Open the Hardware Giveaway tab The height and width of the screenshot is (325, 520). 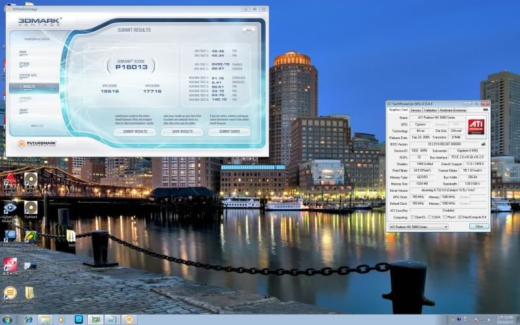(453, 110)
